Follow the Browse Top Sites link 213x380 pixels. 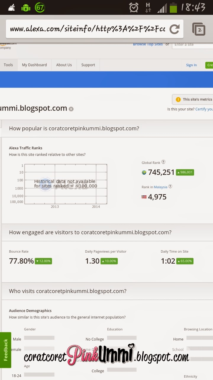pos(148,44)
